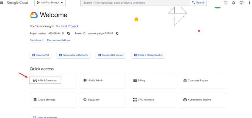Open the Kubernetes Engine card
252x118 pixels.
pos(203,100)
